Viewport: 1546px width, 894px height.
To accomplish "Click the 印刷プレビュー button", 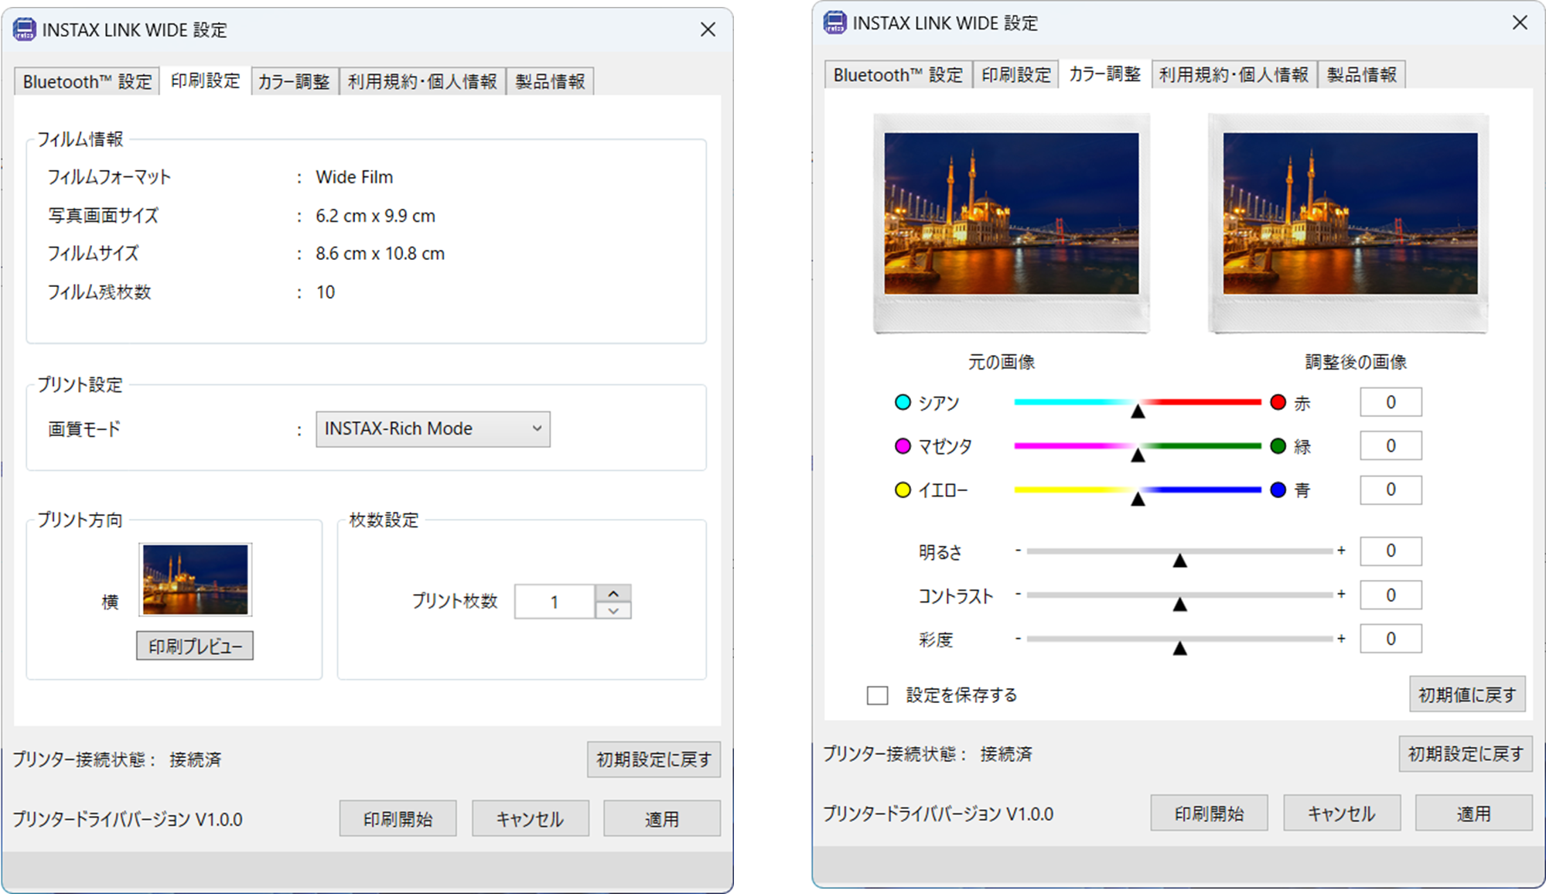I will tap(195, 647).
